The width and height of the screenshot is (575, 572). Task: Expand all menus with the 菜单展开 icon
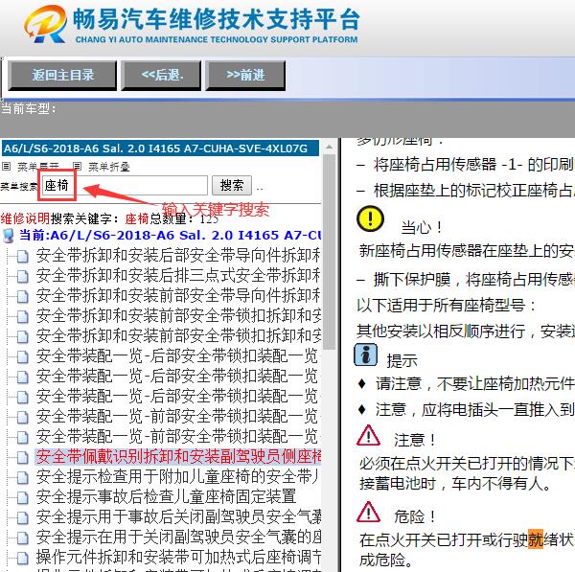tap(7, 167)
